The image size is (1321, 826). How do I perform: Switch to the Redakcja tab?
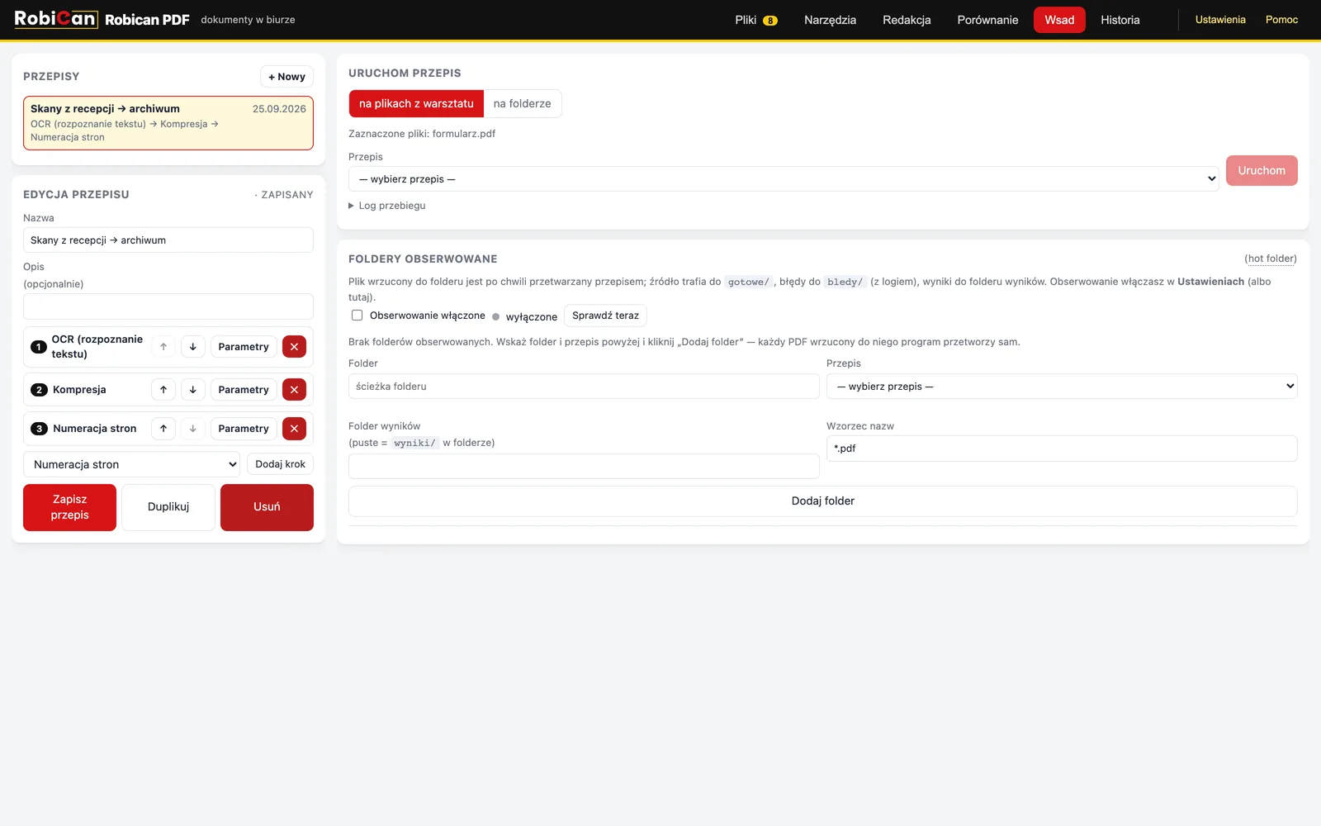[x=907, y=20]
